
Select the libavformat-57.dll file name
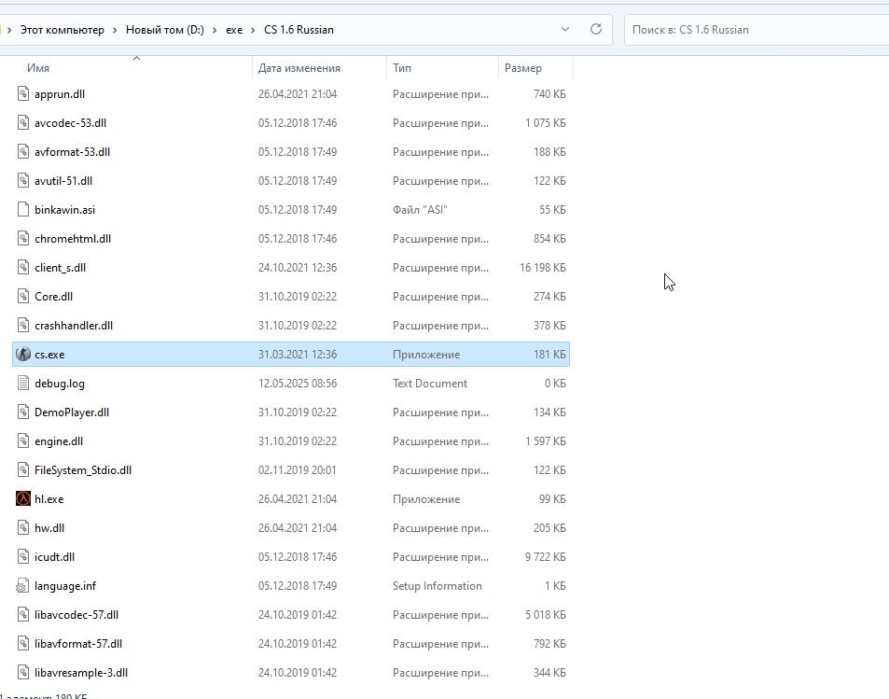pyautogui.click(x=78, y=644)
